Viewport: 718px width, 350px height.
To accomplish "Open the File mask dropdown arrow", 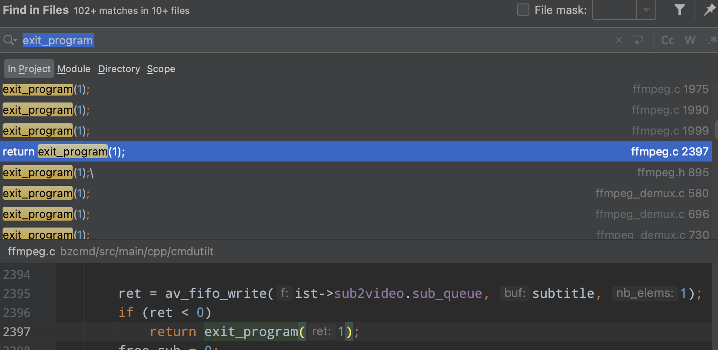I will point(646,10).
